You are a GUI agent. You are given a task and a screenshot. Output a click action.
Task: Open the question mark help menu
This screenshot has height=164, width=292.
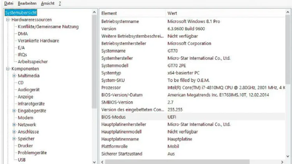60,4
